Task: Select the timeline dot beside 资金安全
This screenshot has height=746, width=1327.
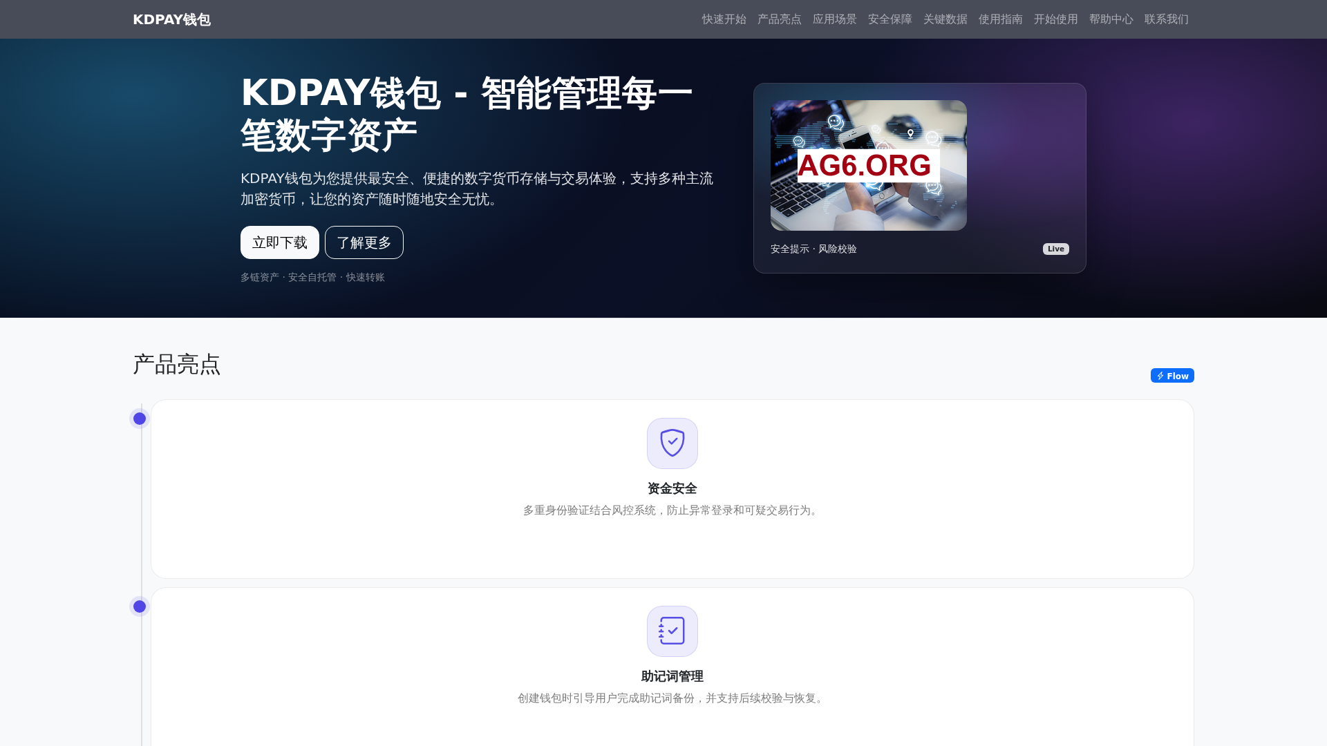Action: (140, 419)
